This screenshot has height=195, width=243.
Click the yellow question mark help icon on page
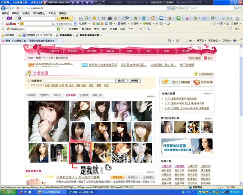click(196, 74)
